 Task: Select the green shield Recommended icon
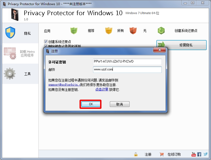click(x=74, y=31)
